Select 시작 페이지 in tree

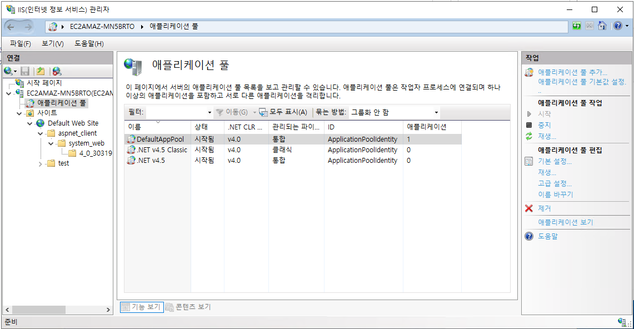pyautogui.click(x=44, y=83)
